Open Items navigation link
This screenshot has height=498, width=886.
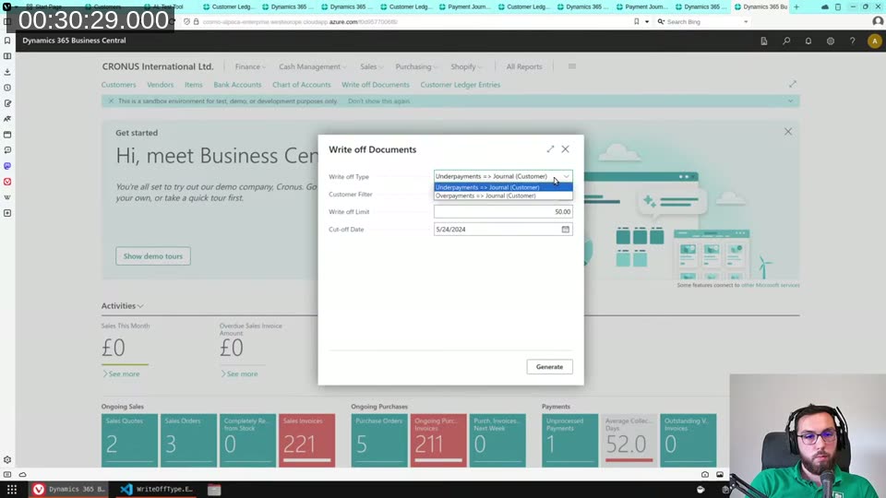(x=193, y=85)
